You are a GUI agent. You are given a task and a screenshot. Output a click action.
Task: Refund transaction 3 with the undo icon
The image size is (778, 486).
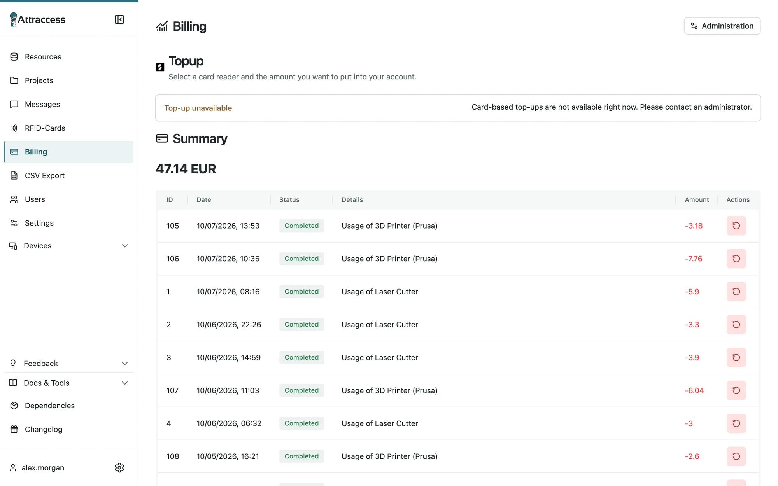[736, 357]
